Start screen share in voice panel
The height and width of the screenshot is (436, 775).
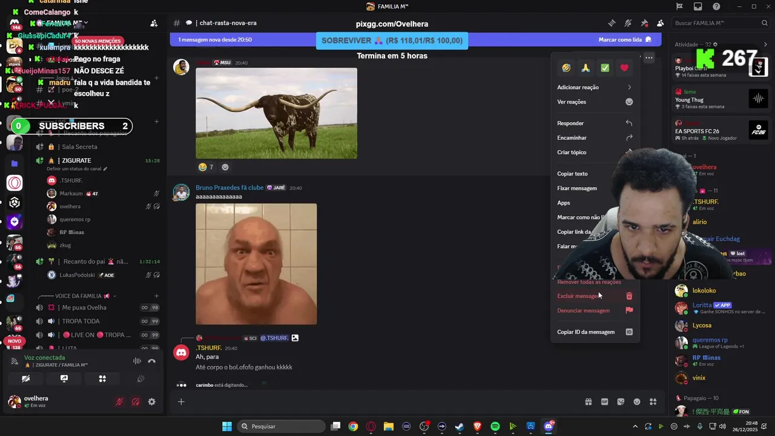coord(64,378)
